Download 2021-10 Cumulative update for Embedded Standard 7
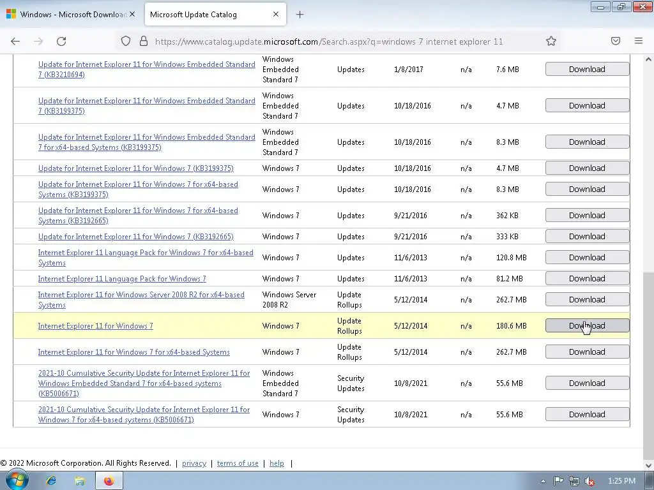The height and width of the screenshot is (490, 654). [587, 383]
